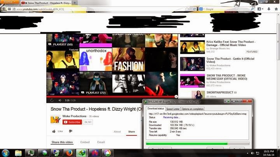This screenshot has height=157, width=280.
Task: Click the end-of-timeline scrubber handle
Action: coord(176,96)
